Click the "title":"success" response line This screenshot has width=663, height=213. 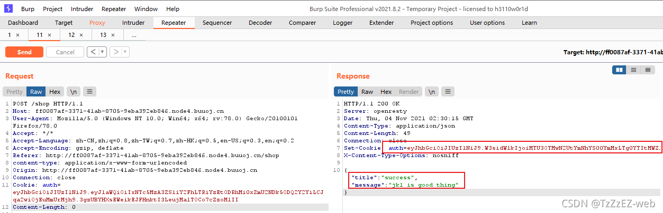click(384, 177)
